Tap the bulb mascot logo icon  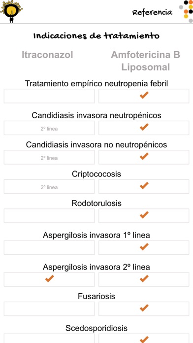tap(11, 11)
